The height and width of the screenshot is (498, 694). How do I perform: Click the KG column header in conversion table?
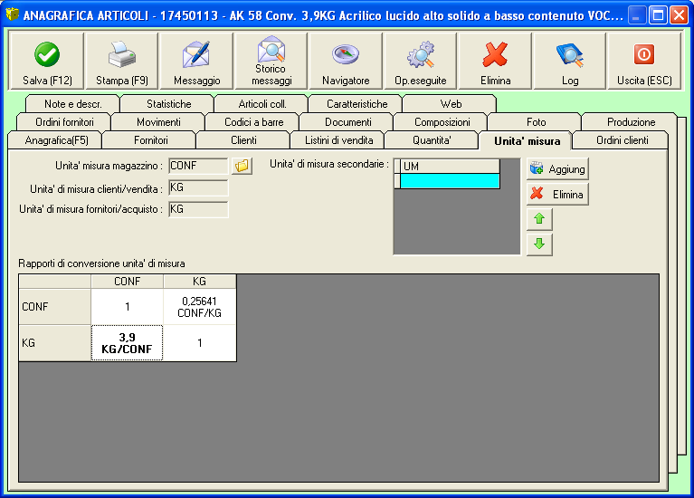200,282
